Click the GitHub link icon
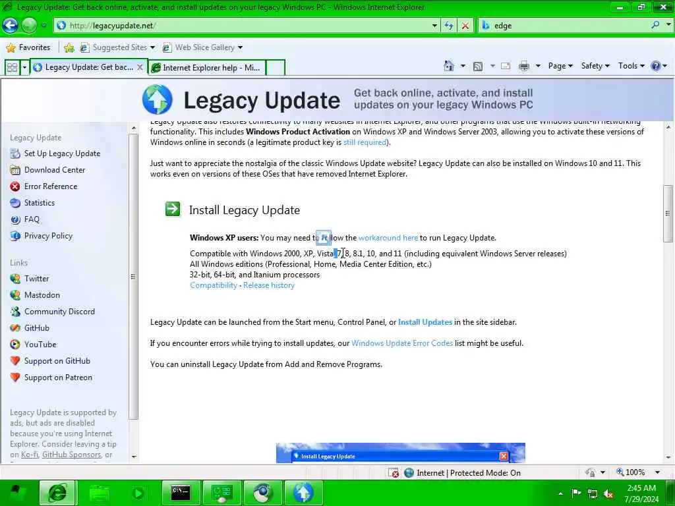Viewport: 675px width, 506px height. click(x=15, y=328)
